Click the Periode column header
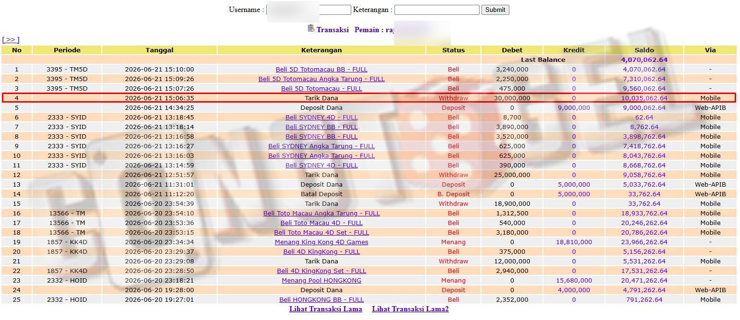This screenshot has width=740, height=320. [67, 50]
